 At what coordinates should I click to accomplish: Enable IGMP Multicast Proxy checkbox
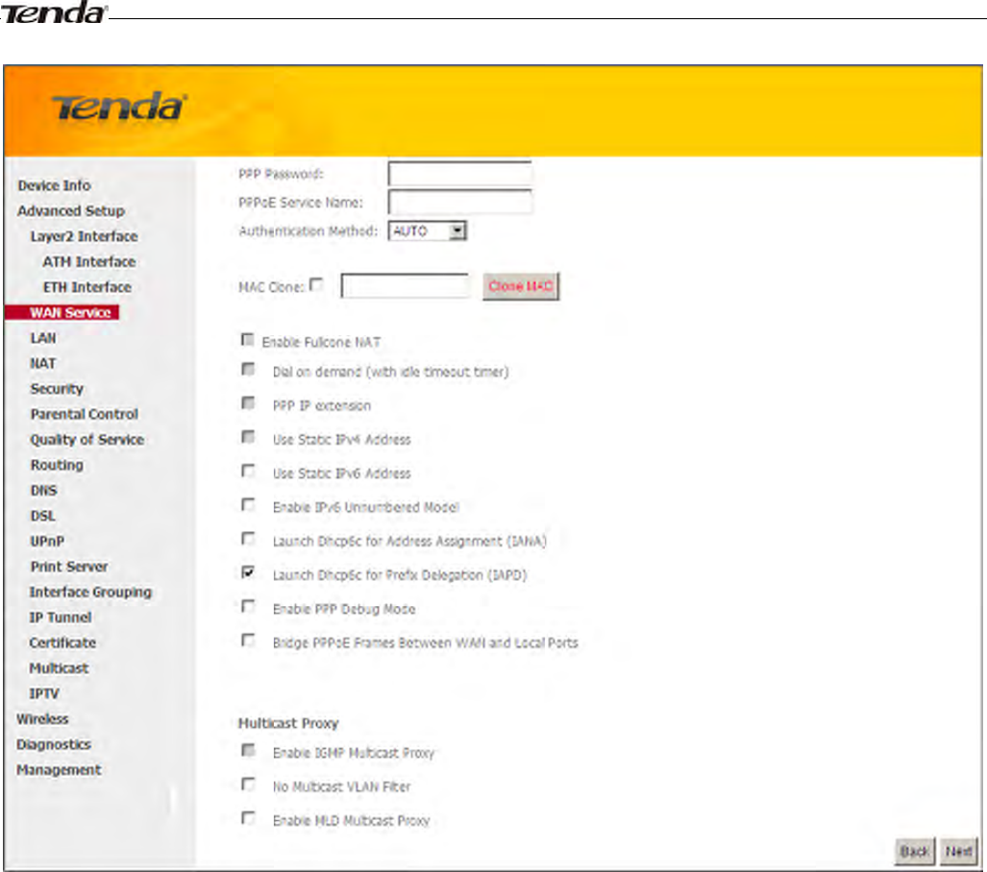[x=248, y=750]
